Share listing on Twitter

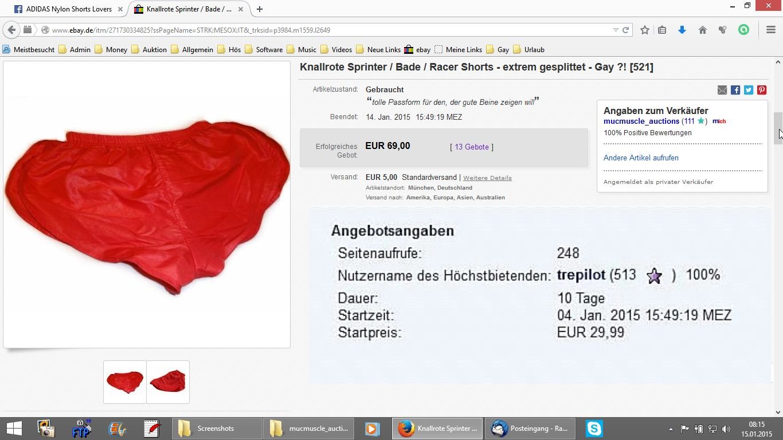click(x=749, y=90)
